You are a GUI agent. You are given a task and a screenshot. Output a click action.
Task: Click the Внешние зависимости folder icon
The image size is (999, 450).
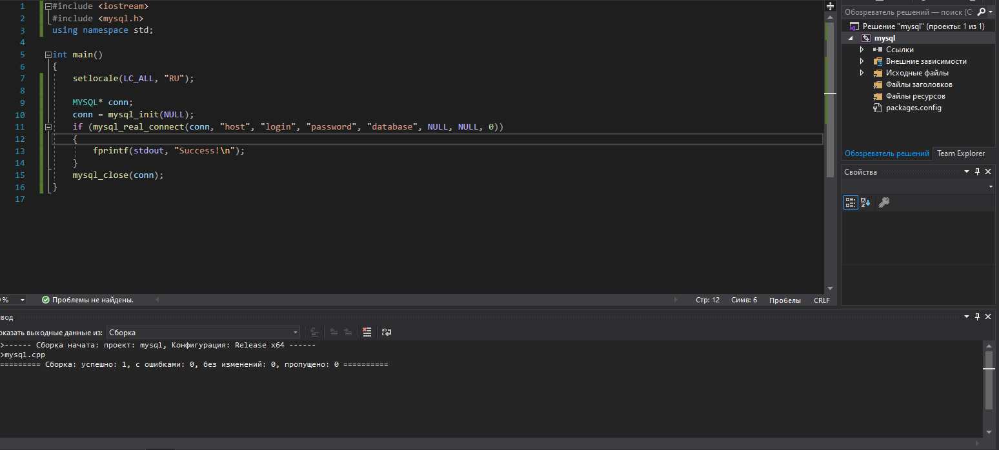(878, 61)
